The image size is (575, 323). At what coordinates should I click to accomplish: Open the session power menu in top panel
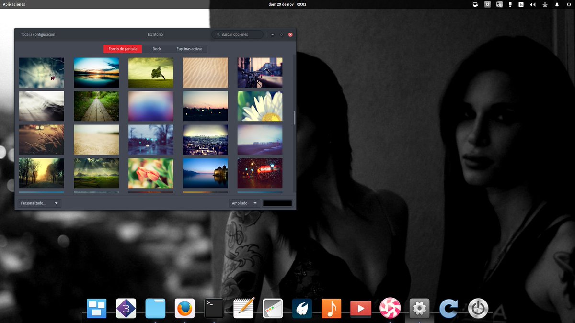coord(569,4)
